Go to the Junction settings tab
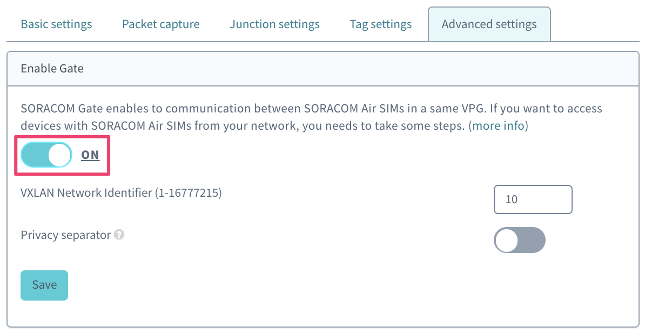The width and height of the screenshot is (645, 333). (274, 24)
